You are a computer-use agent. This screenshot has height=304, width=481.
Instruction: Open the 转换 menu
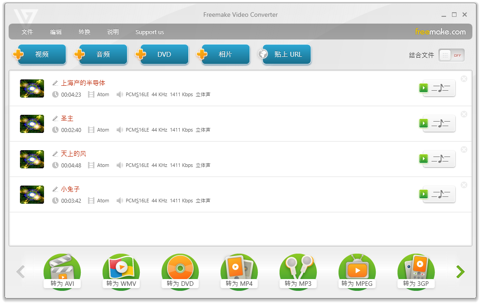84,32
